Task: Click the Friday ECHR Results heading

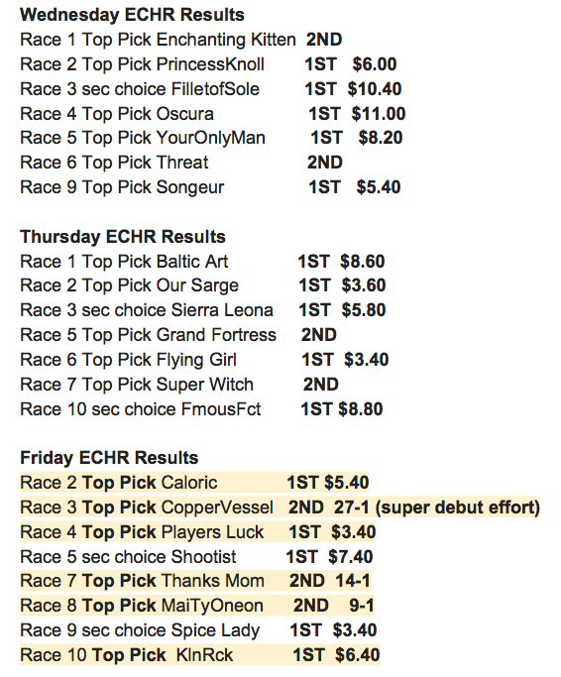Action: click(109, 458)
